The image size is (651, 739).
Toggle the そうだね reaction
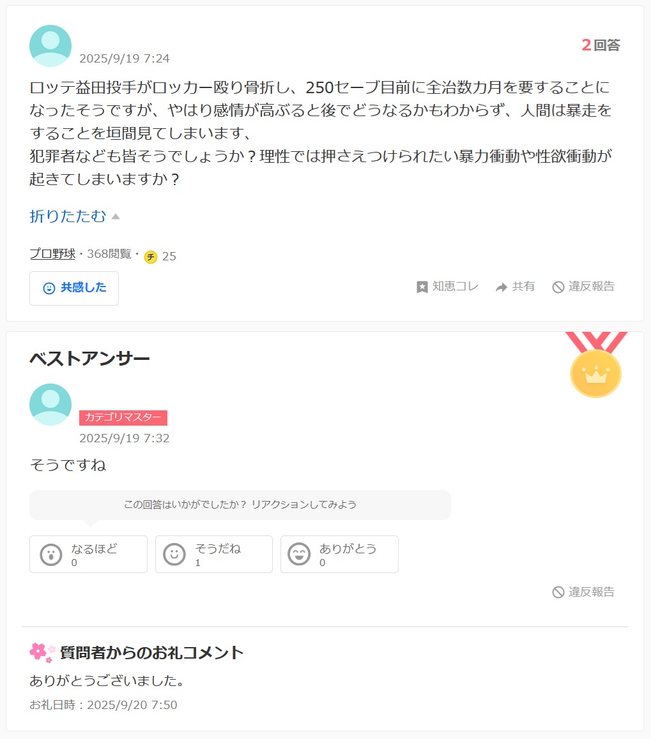click(x=213, y=554)
